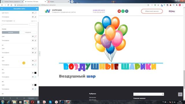This screenshot has width=185, height=104.
Task: Open the Elementor category link in footer
Action: click(x=92, y=98)
